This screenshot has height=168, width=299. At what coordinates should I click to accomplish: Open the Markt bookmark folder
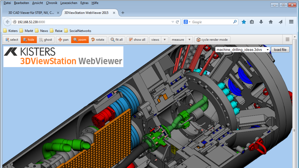click(26, 31)
